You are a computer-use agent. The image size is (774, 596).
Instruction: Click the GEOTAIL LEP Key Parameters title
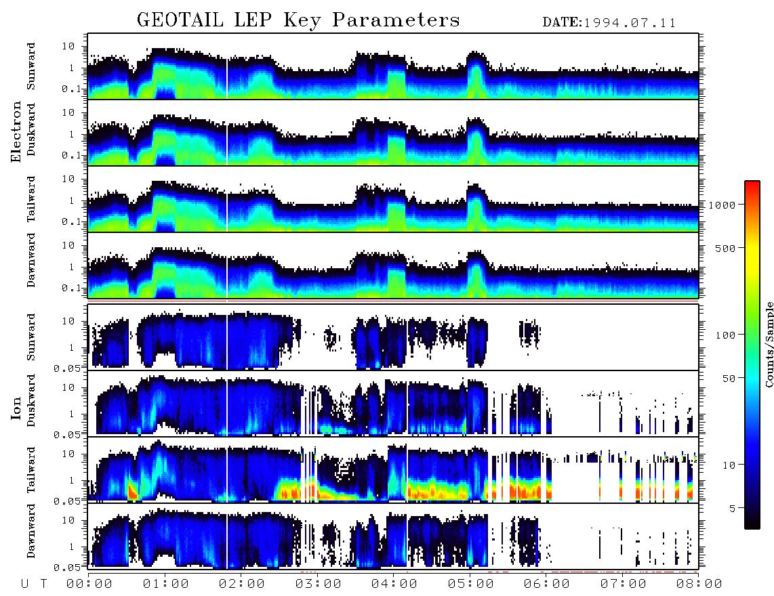coord(298,21)
